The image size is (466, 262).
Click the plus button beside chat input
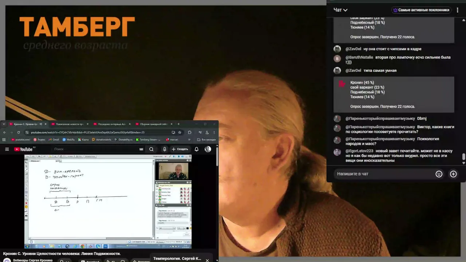click(453, 174)
